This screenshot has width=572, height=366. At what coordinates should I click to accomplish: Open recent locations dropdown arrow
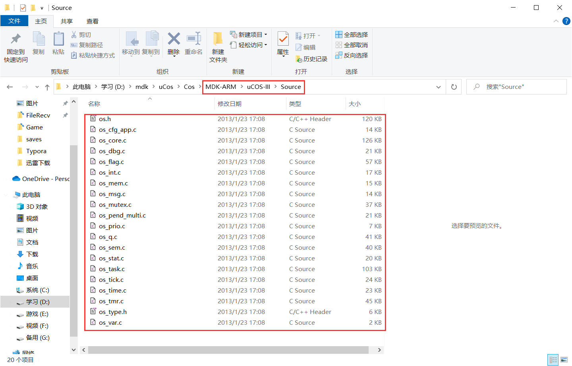(x=37, y=87)
